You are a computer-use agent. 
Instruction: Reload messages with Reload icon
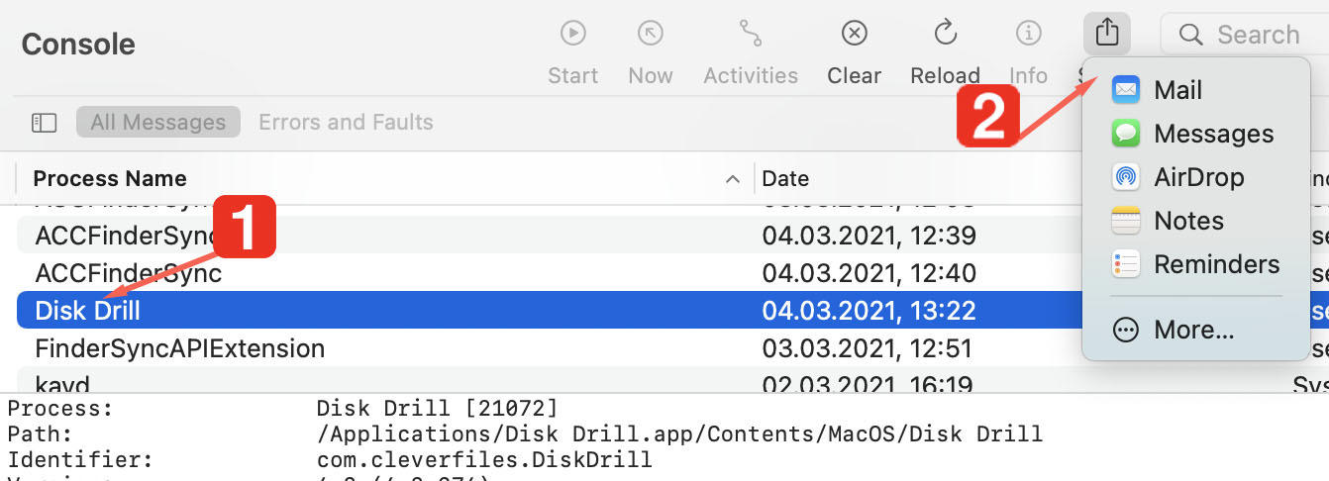(945, 34)
